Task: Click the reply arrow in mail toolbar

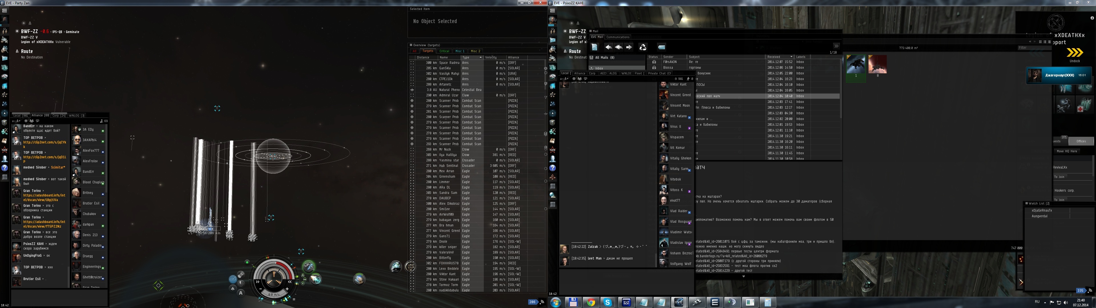Action: [609, 47]
